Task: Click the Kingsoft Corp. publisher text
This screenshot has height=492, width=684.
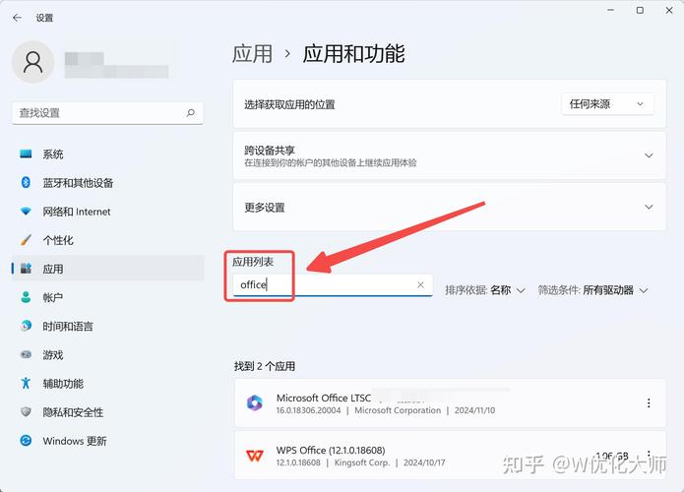Action: pyautogui.click(x=361, y=462)
